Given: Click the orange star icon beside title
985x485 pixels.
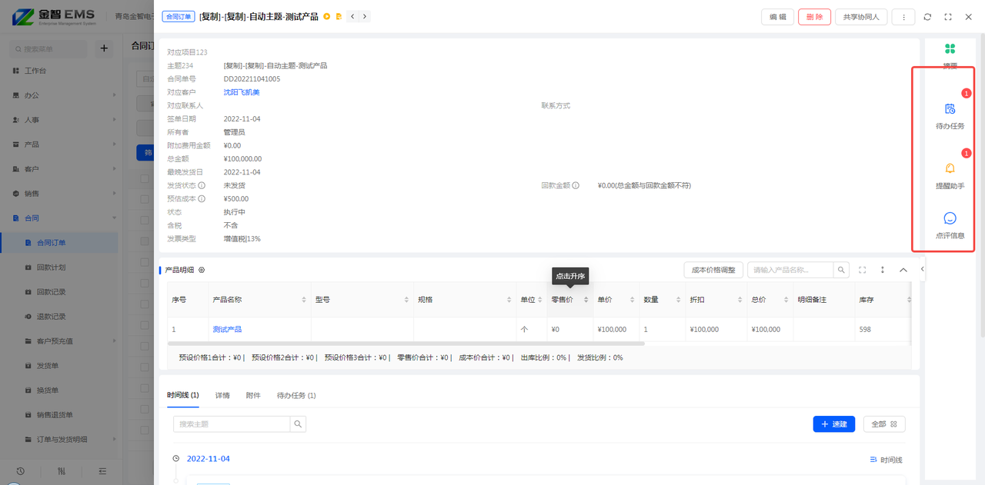Looking at the screenshot, I should (327, 16).
